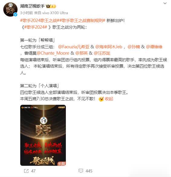
Task: Click the laughing emoji near 收起
Action: pyautogui.click(x=101, y=99)
